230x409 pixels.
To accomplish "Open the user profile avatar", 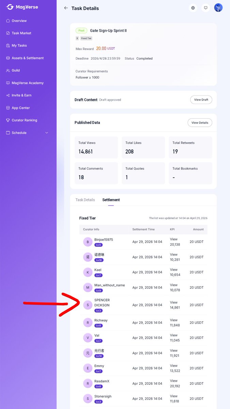I will point(218,7).
